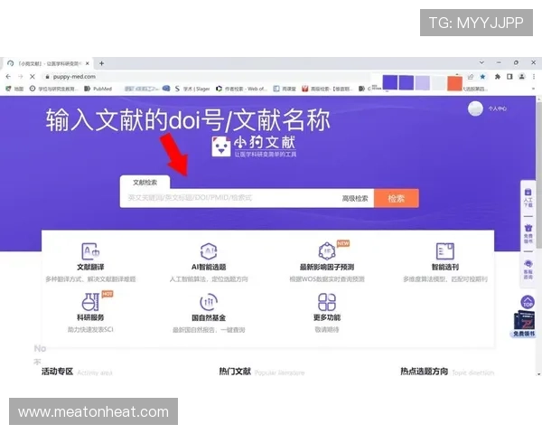Click the browser forward arrow
The width and height of the screenshot is (542, 434).
coord(21,77)
